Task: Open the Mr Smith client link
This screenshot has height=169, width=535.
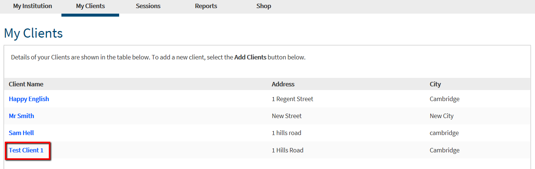Action: pos(21,116)
